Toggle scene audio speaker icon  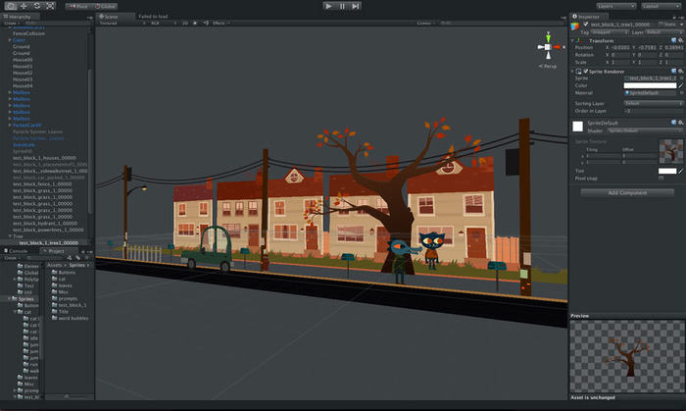(206, 24)
